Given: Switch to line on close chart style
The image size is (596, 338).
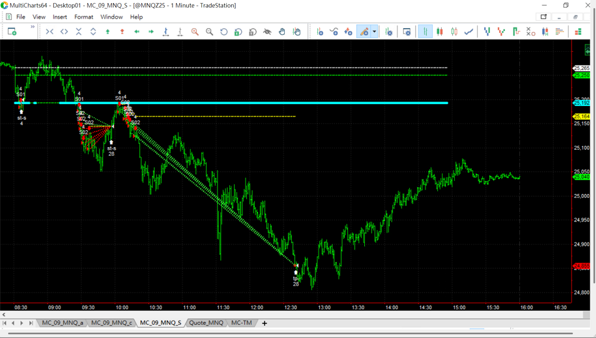Looking at the screenshot, I should 469,32.
